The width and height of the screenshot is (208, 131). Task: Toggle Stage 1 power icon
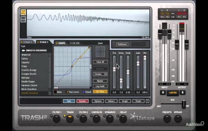click(x=21, y=42)
